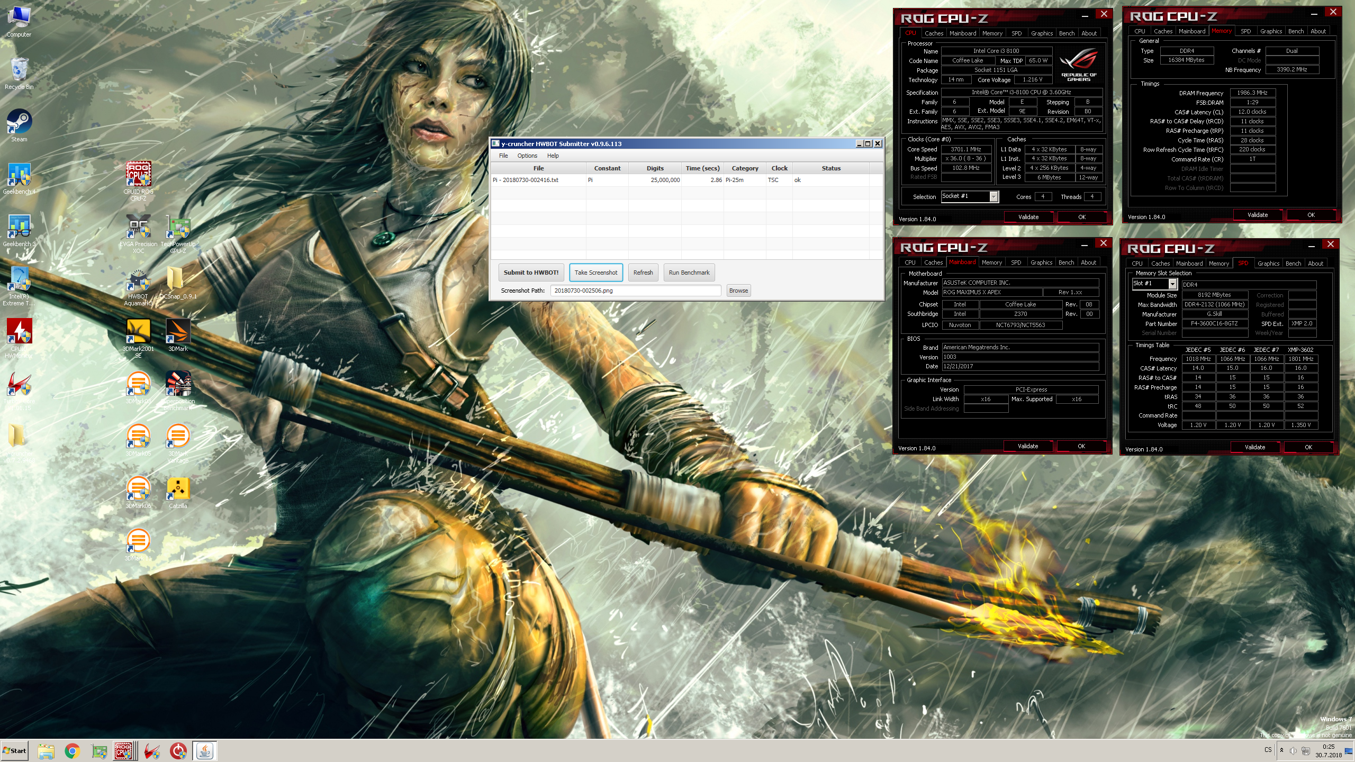Click the Submit to HWBOT! button
Screen dimensions: 1355x762
[x=531, y=273]
